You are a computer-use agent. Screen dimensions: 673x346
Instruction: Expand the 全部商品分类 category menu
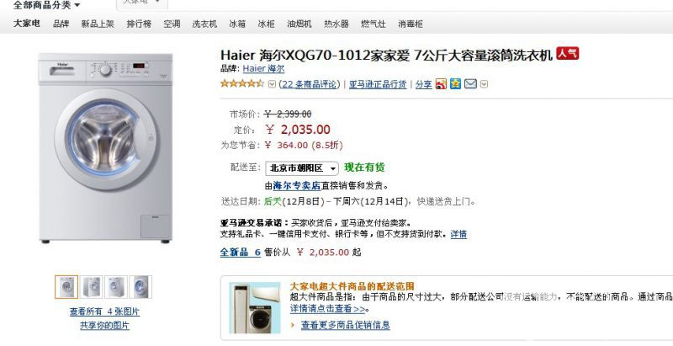coord(46,5)
